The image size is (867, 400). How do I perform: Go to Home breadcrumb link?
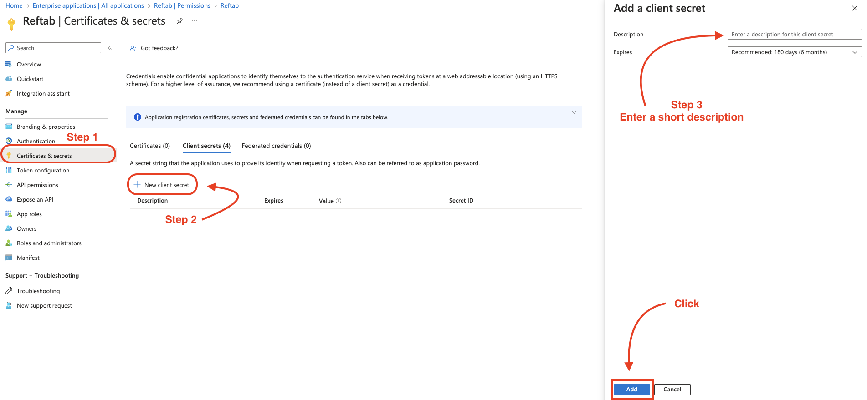tap(14, 5)
